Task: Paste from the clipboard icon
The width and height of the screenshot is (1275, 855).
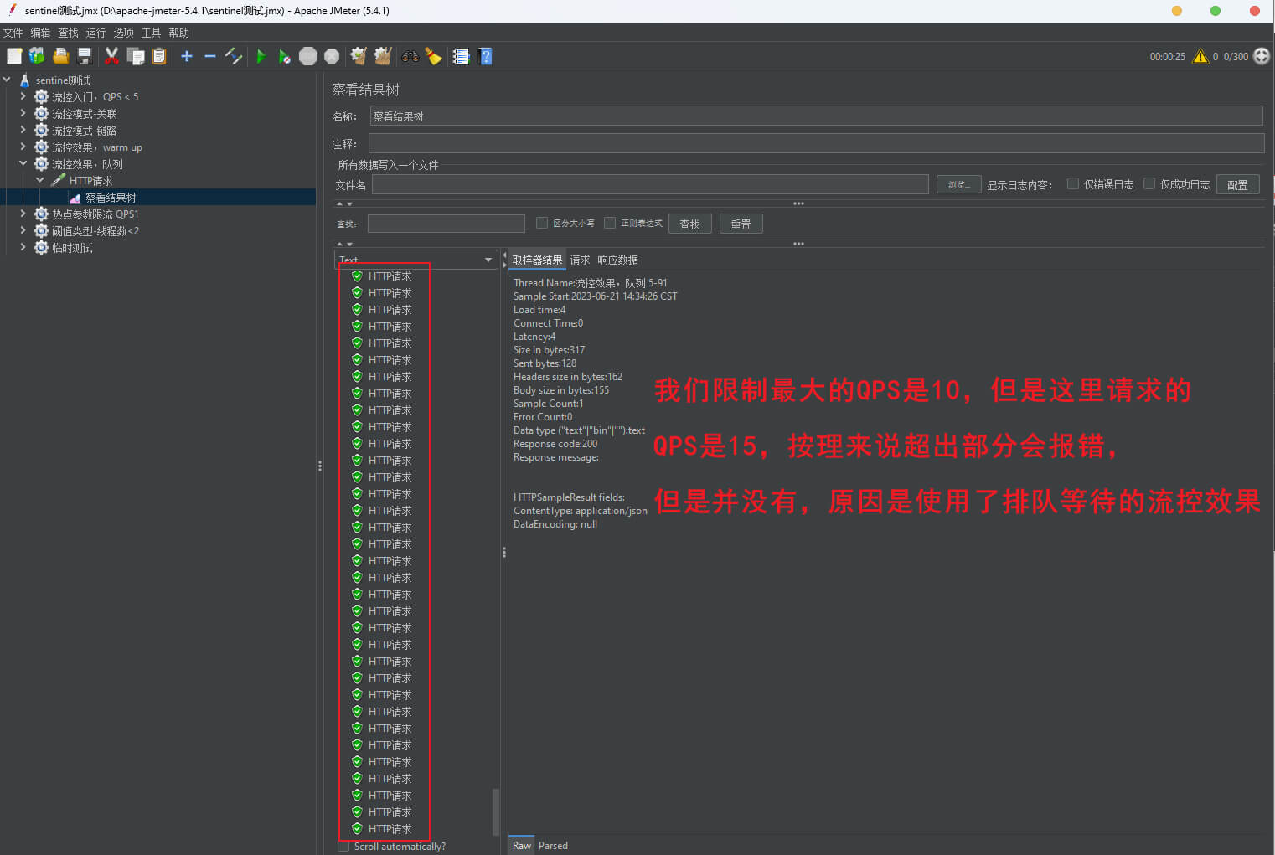Action: [159, 56]
